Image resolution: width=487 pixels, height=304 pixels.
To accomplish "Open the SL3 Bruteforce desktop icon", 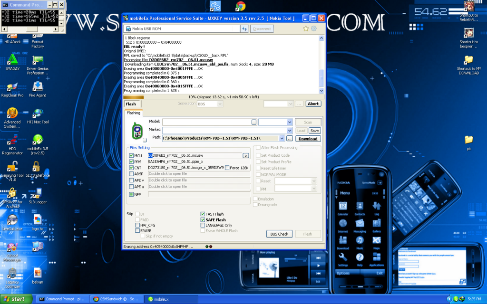I will tap(38, 168).
